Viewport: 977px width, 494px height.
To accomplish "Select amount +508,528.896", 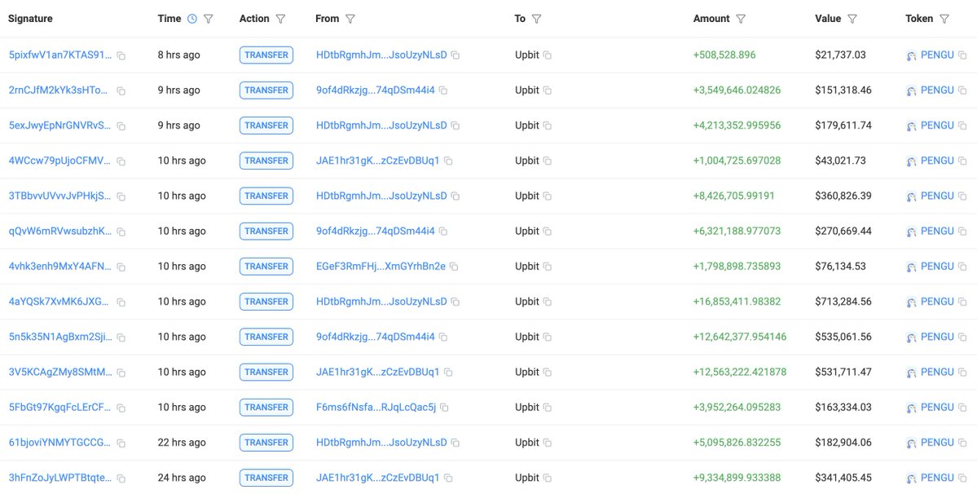I will click(x=724, y=55).
